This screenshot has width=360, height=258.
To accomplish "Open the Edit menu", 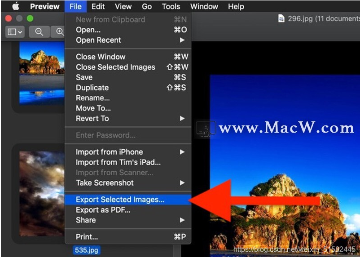I will [98, 6].
